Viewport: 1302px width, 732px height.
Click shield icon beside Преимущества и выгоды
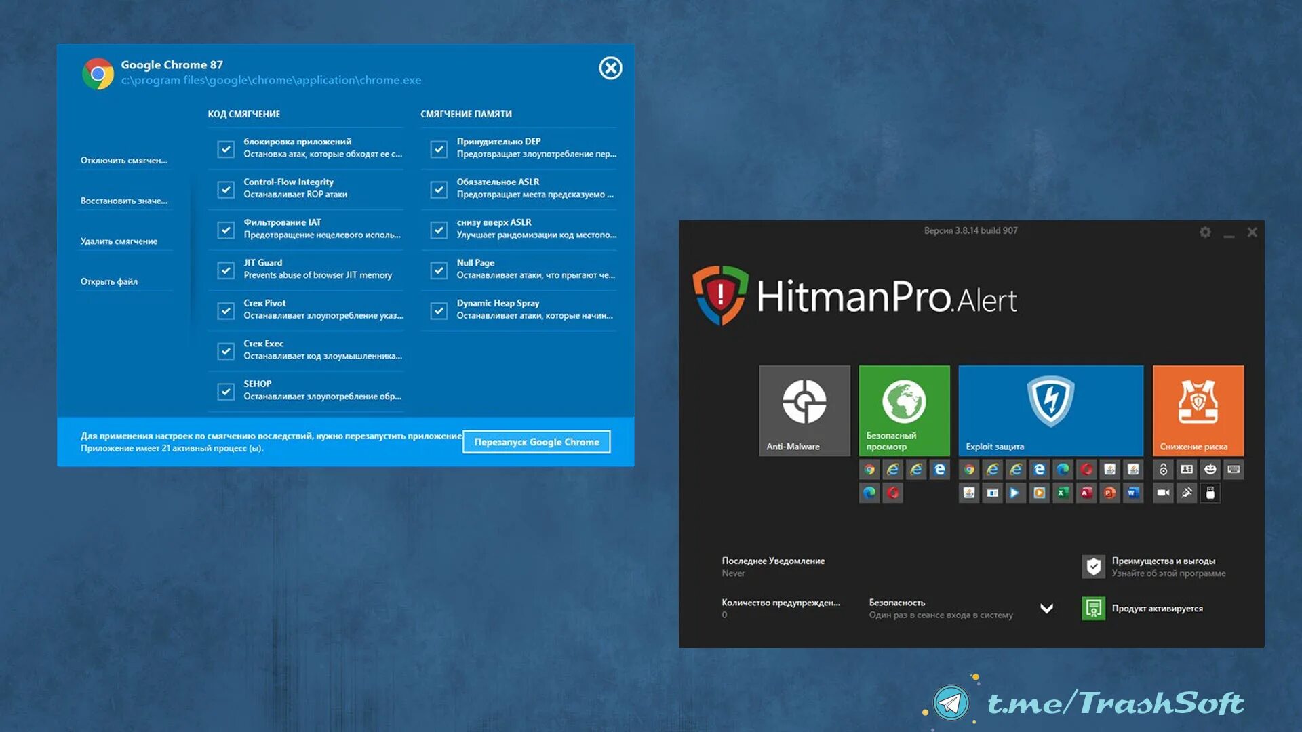click(x=1093, y=567)
